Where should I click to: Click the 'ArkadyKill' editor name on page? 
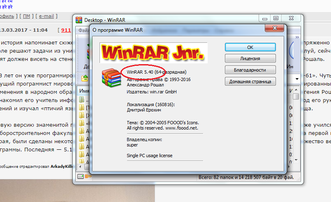tap(62, 167)
